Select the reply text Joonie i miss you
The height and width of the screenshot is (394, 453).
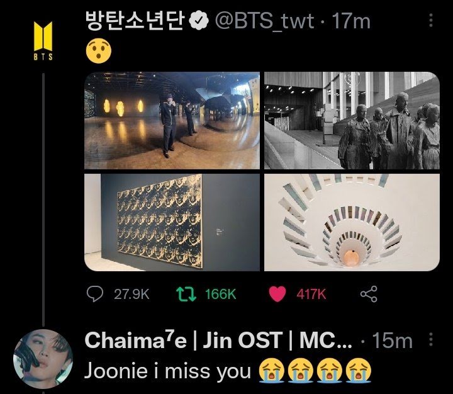[167, 371]
